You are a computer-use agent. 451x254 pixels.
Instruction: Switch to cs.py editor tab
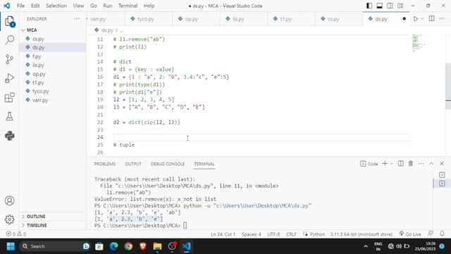(339, 19)
